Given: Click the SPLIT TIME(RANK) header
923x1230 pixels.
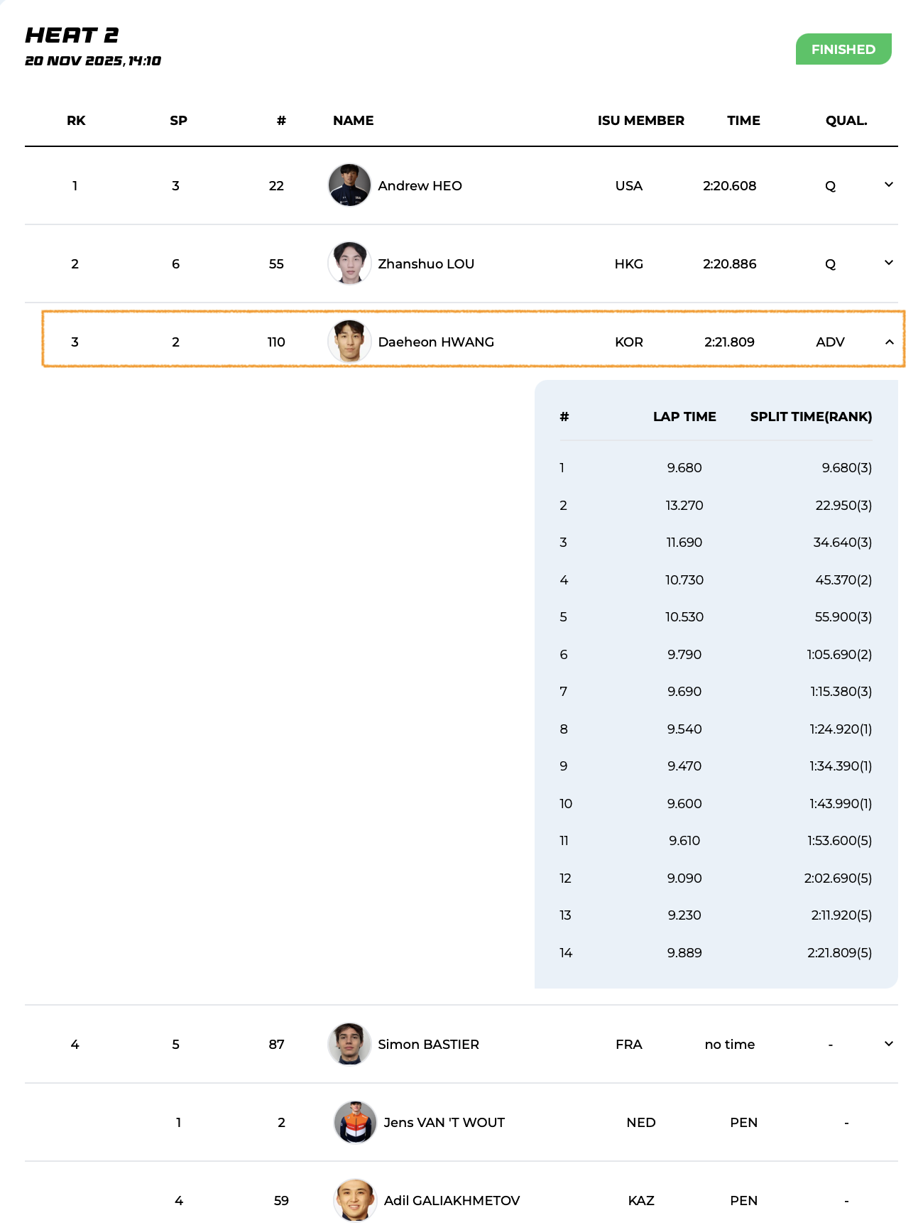Looking at the screenshot, I should (x=811, y=417).
